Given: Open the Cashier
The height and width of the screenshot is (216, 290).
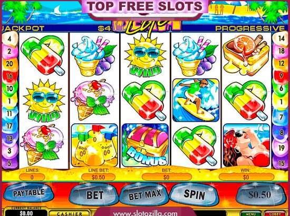Looking at the screenshot, I should coord(70,213).
